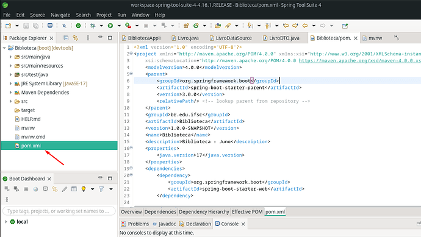Open the Window menu
Viewport: 421px width, 237px height.
point(140,15)
